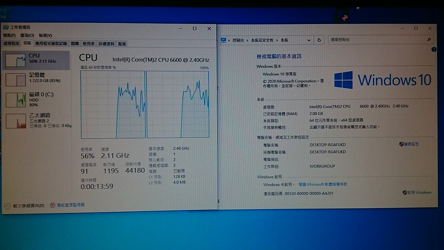The image size is (444, 250).
Task: Refresh the System control panel page
Action: tap(319, 40)
